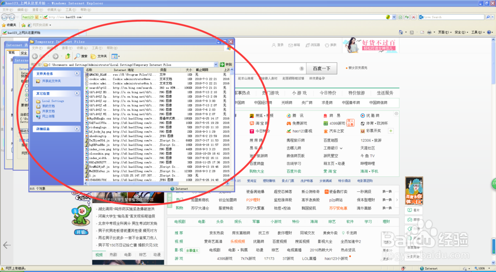The height and width of the screenshot is (272, 496).
Task: Open Explorer window 文件(F) menu
Action: (x=37, y=48)
